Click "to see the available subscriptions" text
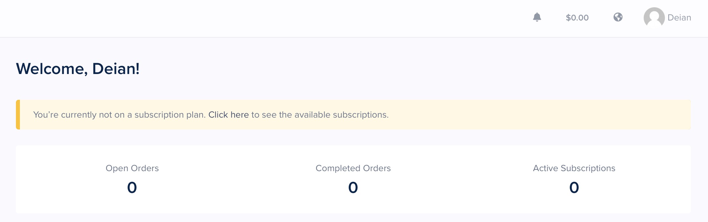The height and width of the screenshot is (222, 708). (320, 115)
